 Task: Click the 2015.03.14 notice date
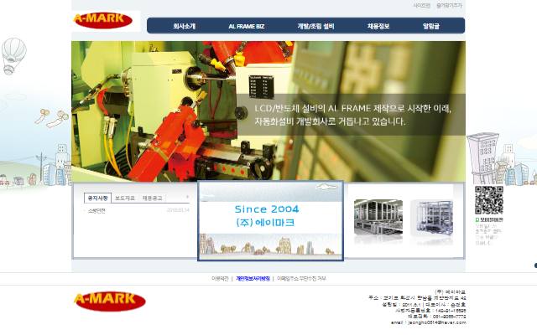(x=178, y=210)
